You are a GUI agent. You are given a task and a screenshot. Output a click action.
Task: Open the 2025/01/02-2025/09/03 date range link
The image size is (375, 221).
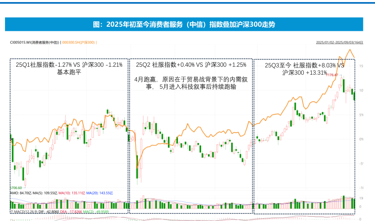pos(339,43)
